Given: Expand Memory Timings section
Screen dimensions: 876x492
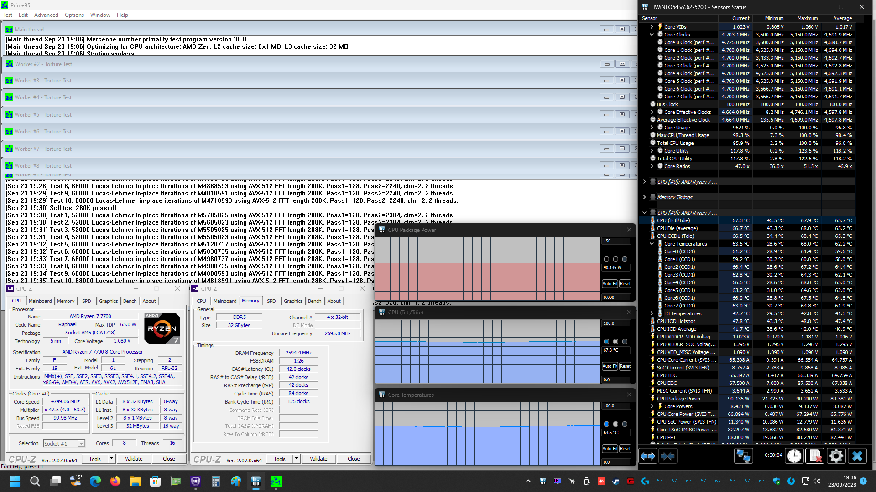Looking at the screenshot, I should [644, 197].
